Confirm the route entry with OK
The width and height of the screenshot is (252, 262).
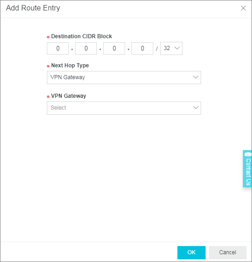coord(192,252)
